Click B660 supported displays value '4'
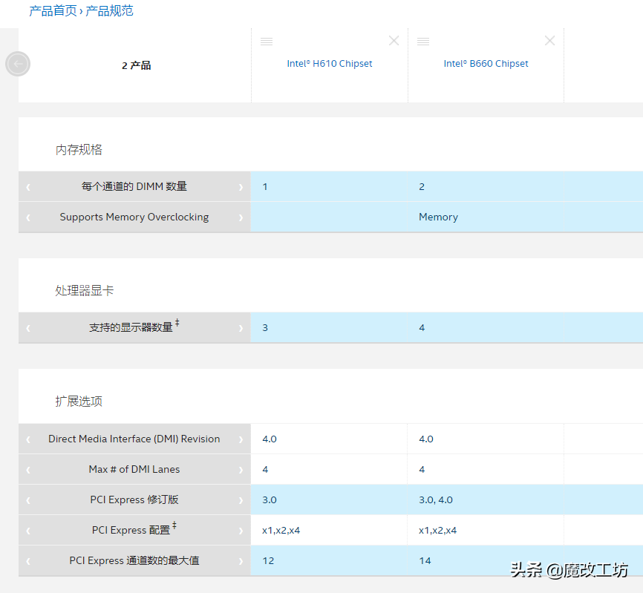The width and height of the screenshot is (643, 593). [422, 327]
